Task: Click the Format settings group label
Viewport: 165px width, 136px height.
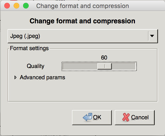Action: tap(29, 48)
